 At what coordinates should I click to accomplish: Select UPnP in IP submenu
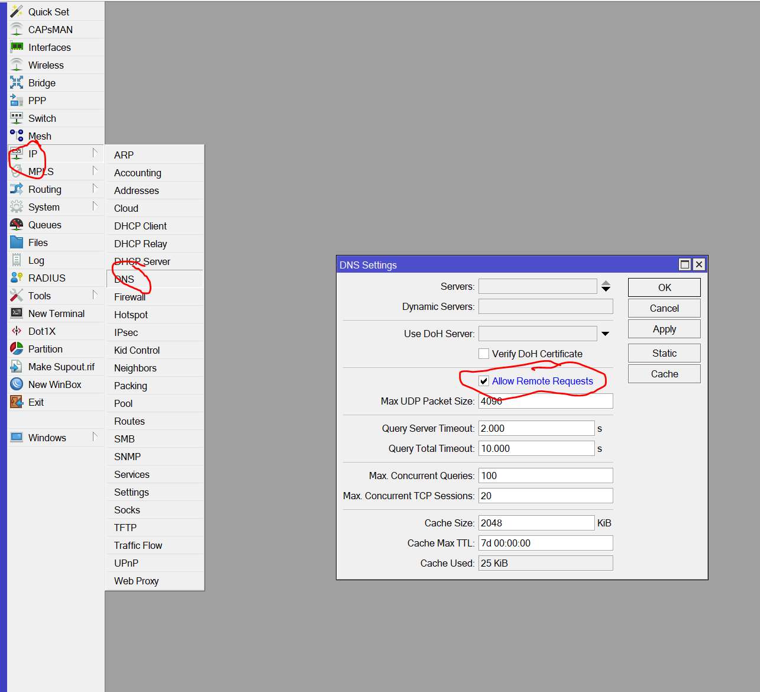coord(155,563)
